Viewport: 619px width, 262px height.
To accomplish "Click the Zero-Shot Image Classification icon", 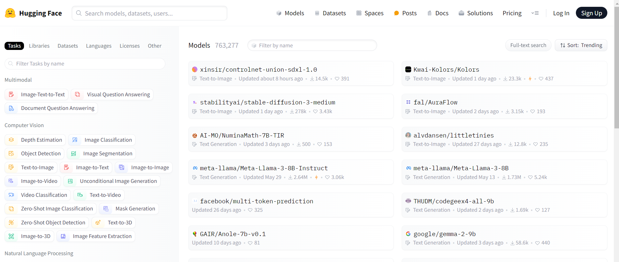I will pyautogui.click(x=11, y=209).
